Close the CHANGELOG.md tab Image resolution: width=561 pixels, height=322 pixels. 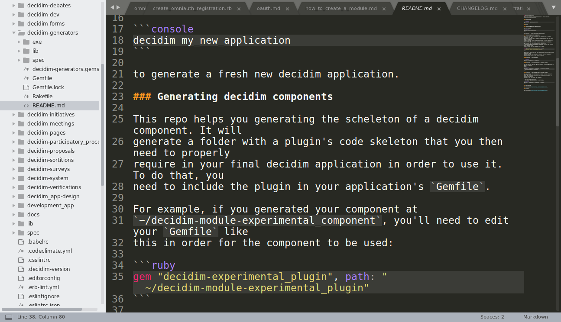[x=505, y=9]
